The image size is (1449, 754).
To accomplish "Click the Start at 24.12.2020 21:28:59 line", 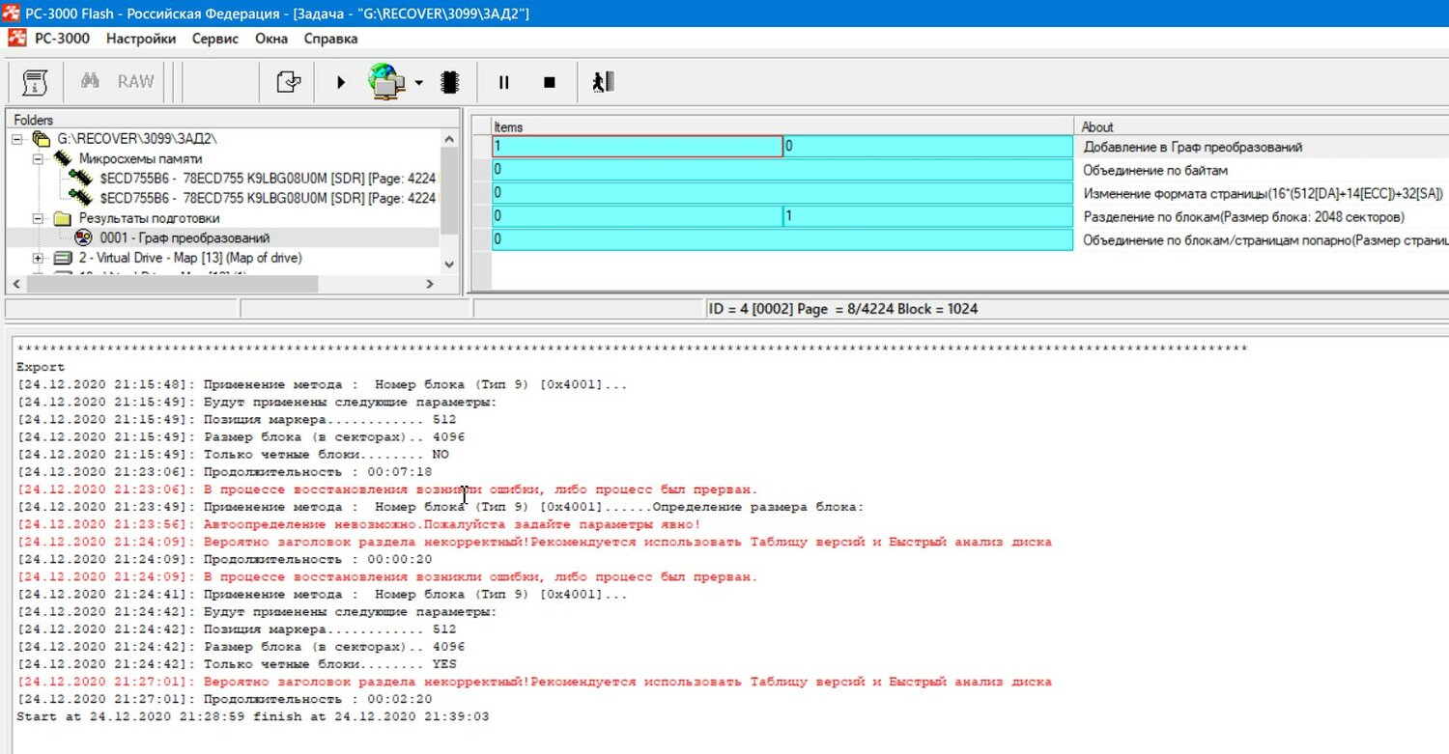I will 253,716.
